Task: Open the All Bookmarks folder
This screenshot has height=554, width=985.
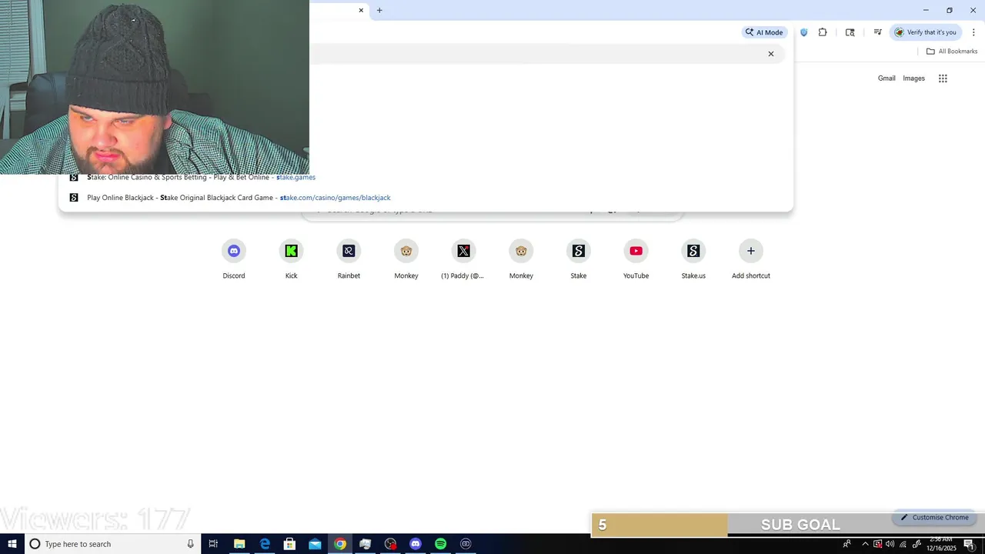Action: pyautogui.click(x=952, y=52)
